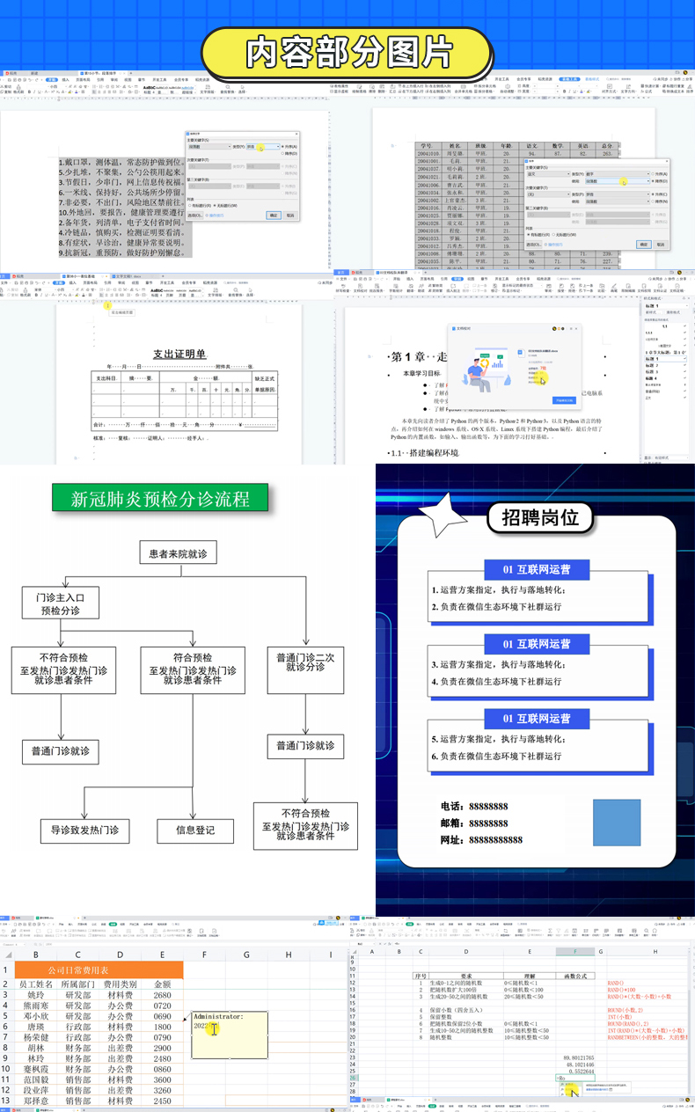Viewport: 695px width, 1112px height.
Task: Click the 文档校对 proofreading icon in Python window
Action: pyautogui.click(x=359, y=287)
